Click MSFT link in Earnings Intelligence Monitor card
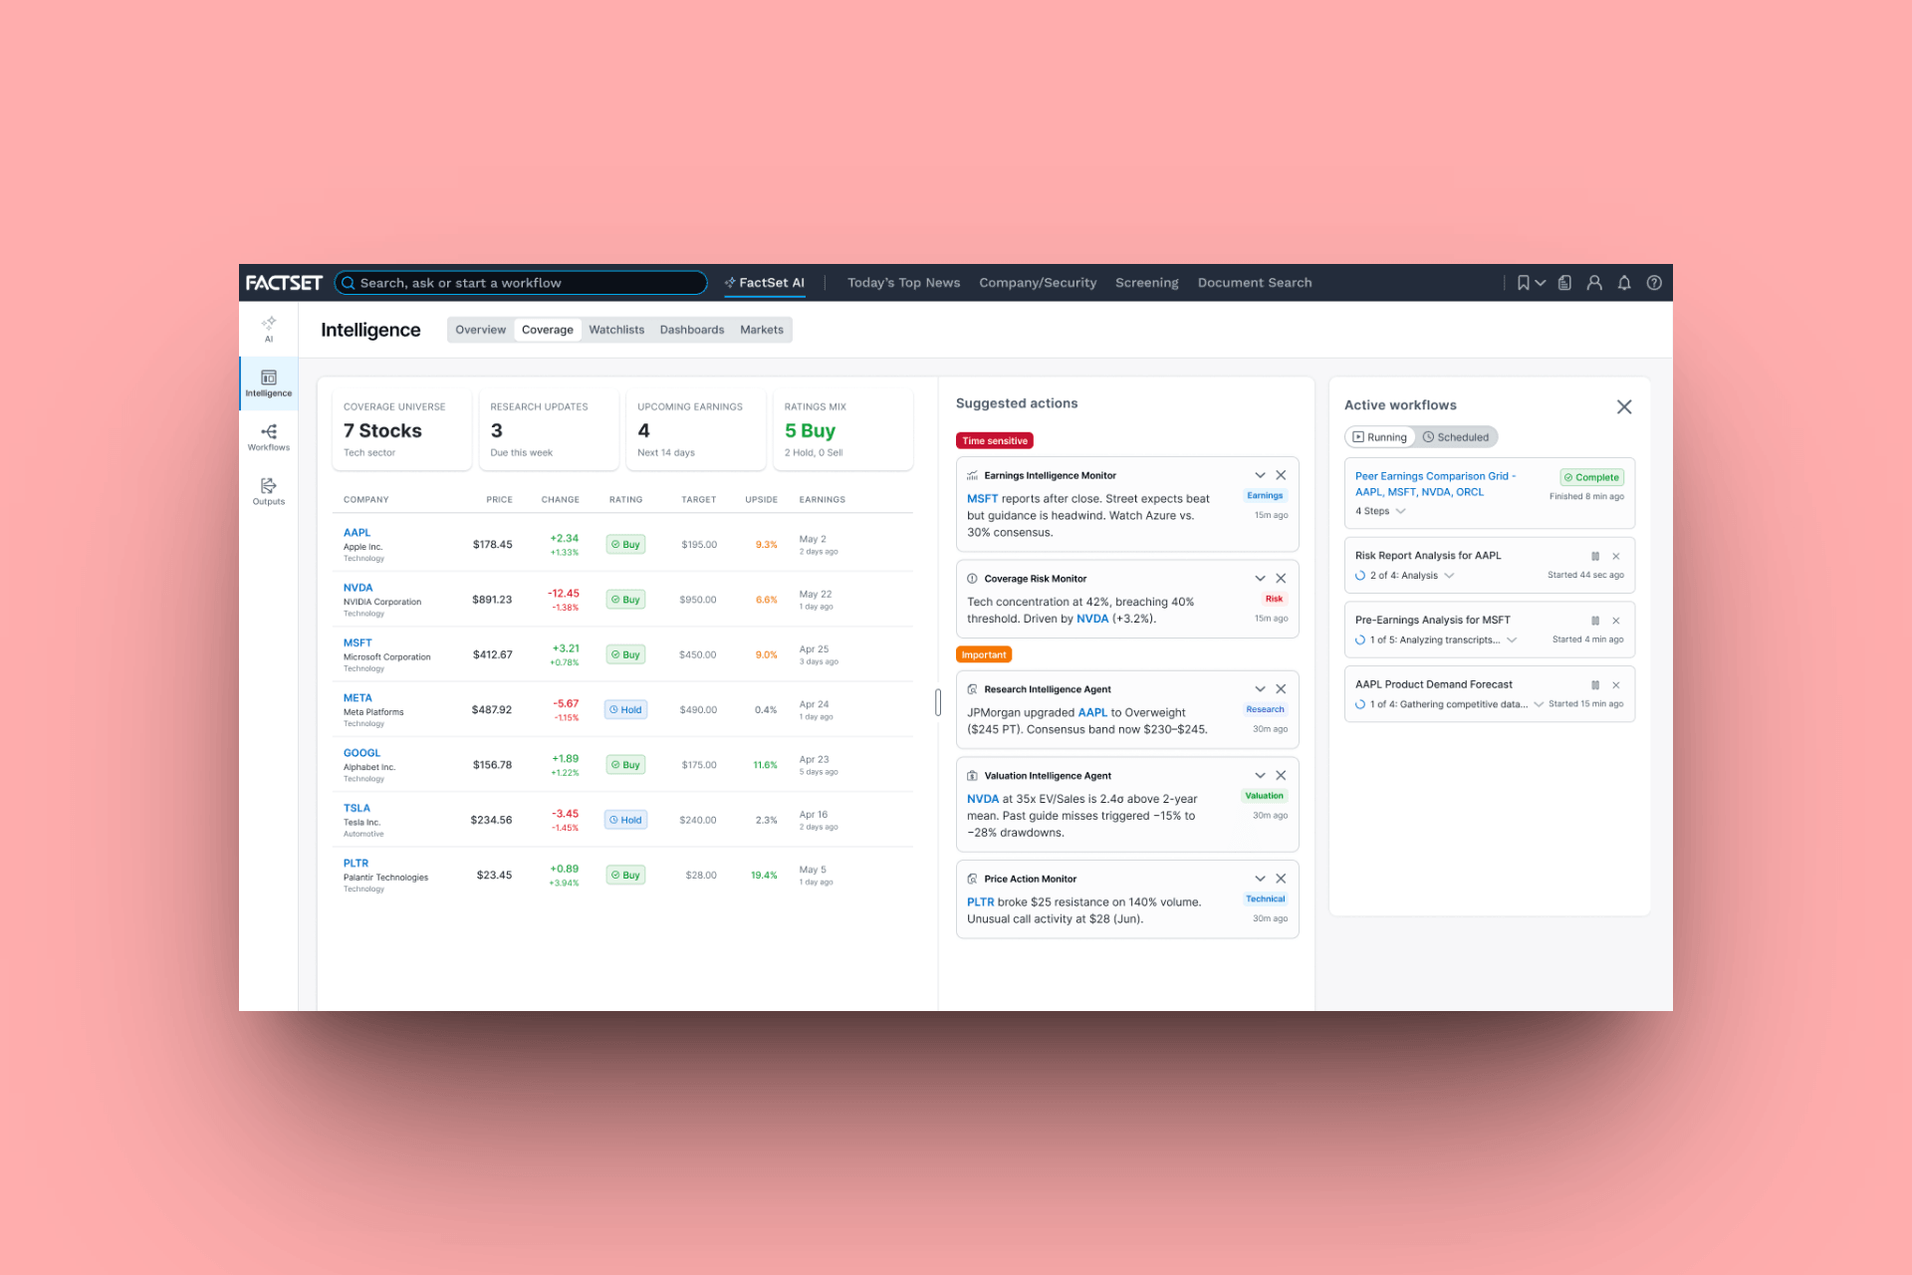Screen dimensions: 1912x1275 [982, 499]
